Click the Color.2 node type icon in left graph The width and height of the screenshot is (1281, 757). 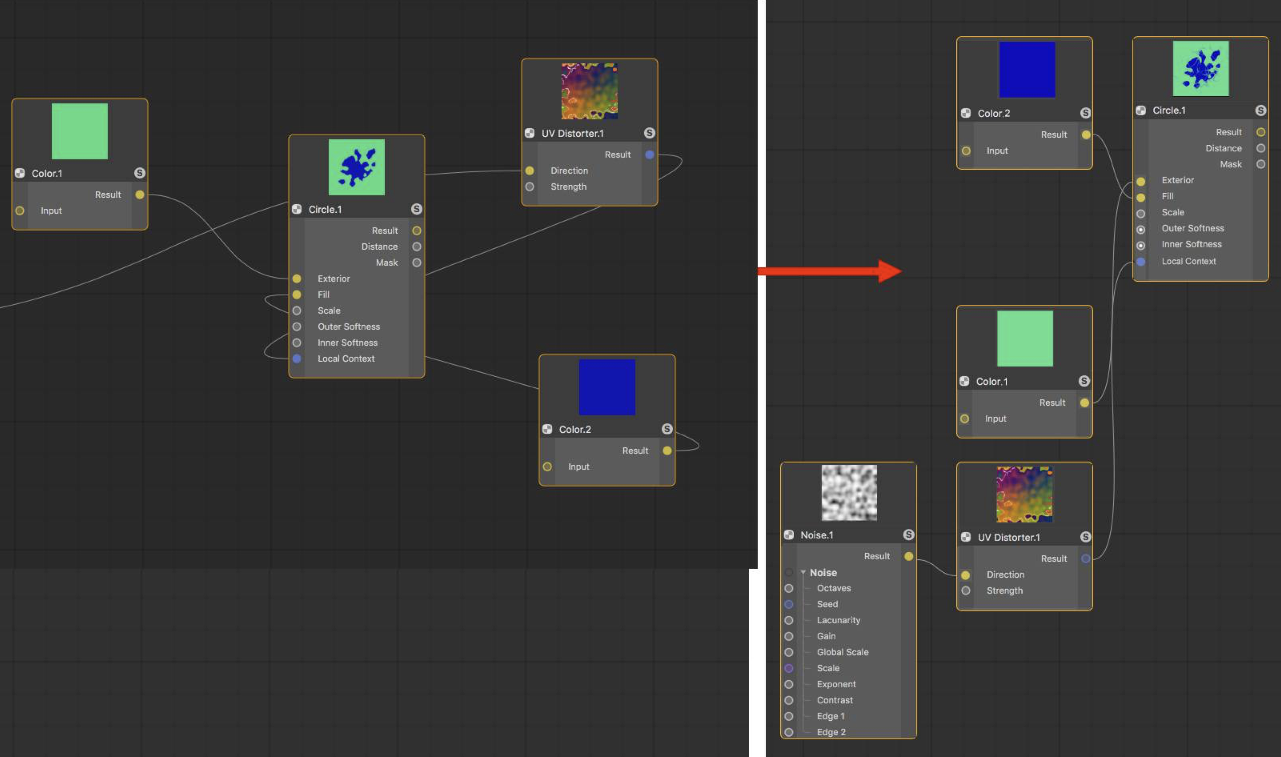tap(547, 429)
